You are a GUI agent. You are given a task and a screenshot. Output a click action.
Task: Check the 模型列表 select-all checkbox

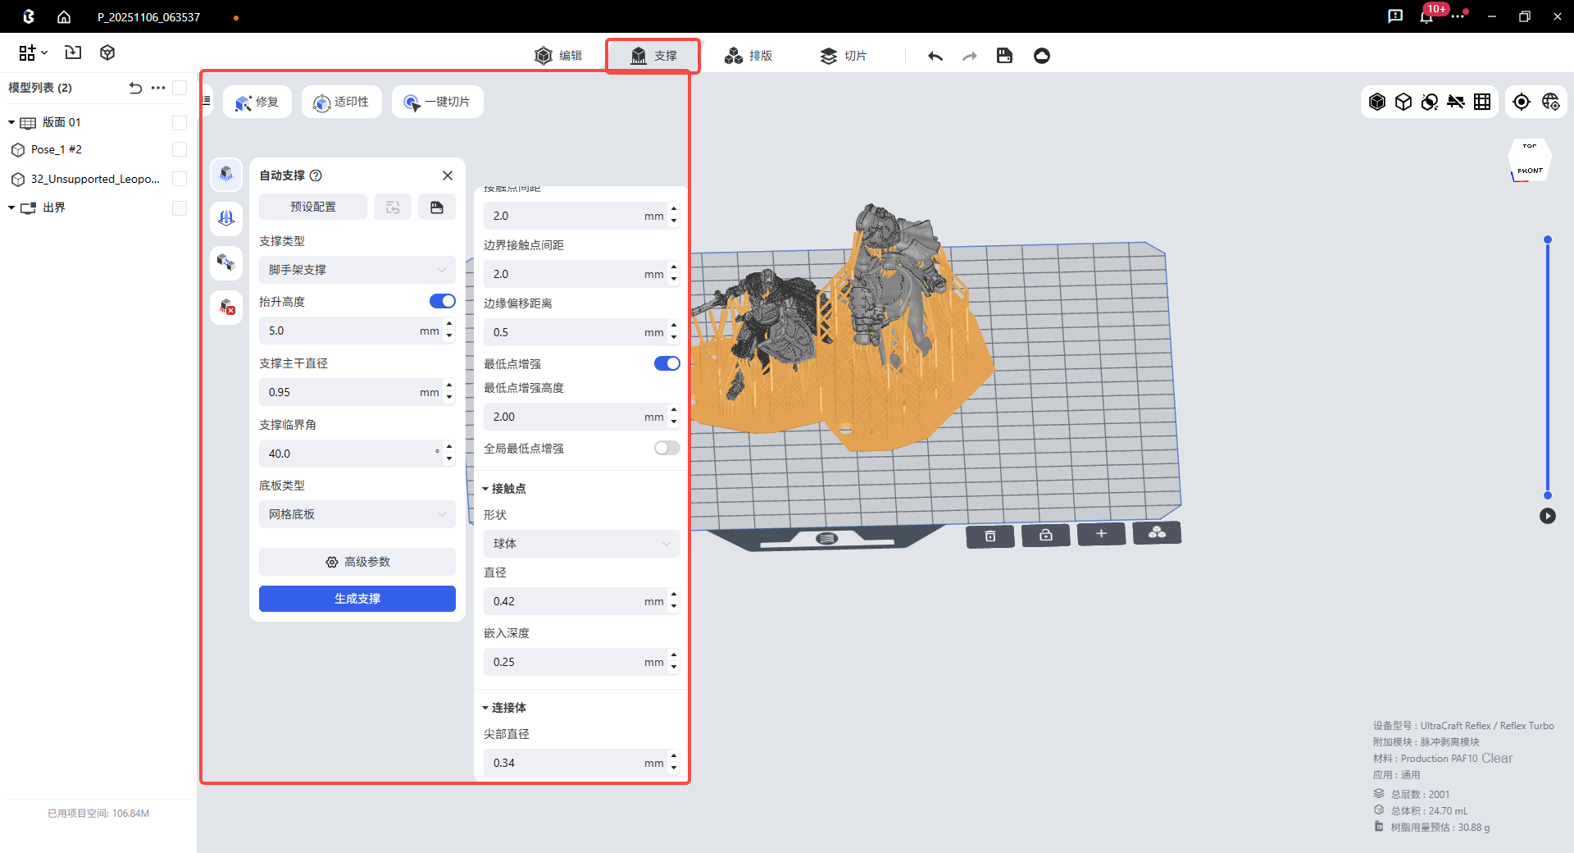click(180, 88)
